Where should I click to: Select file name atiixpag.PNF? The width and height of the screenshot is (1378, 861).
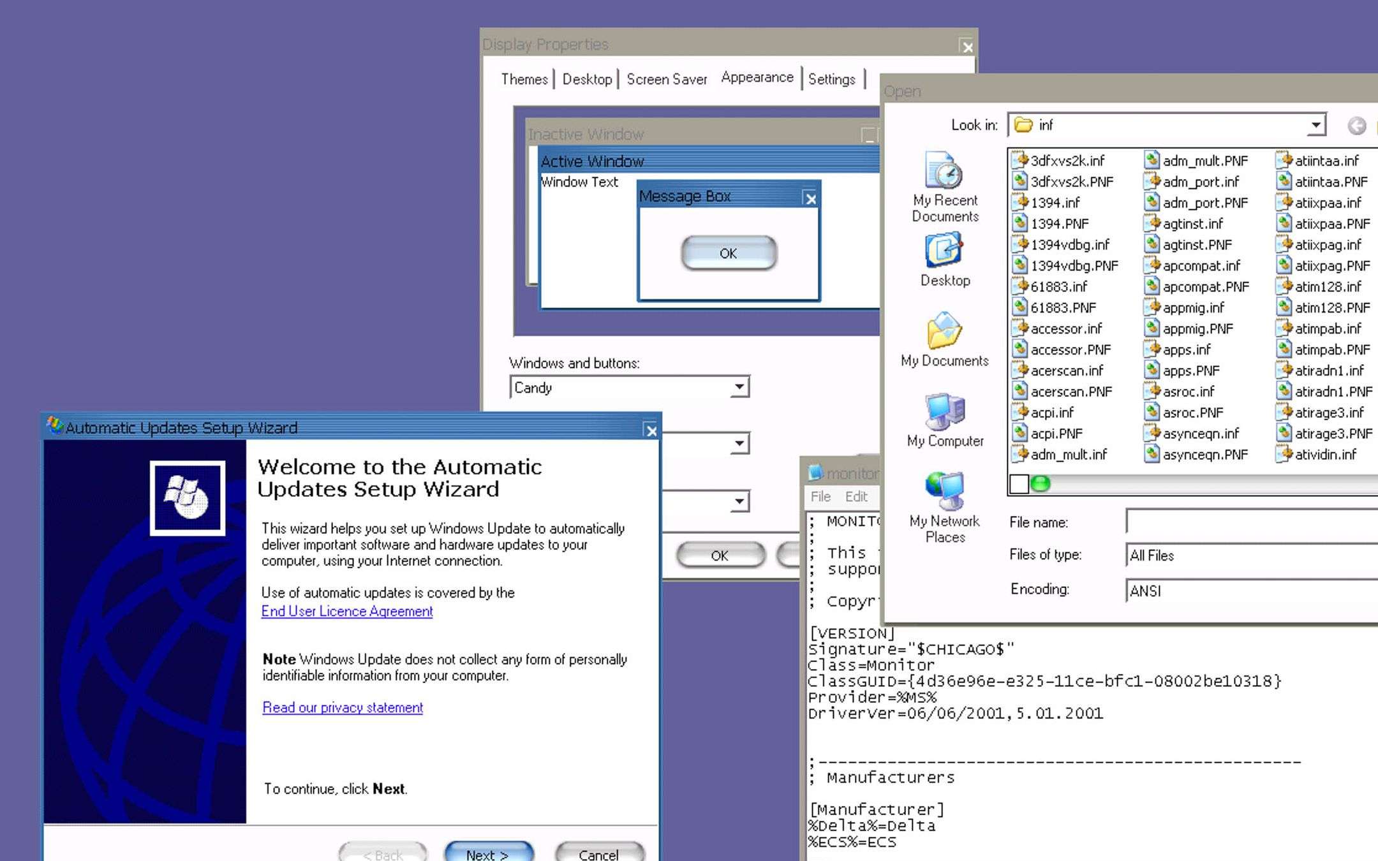tap(1332, 265)
